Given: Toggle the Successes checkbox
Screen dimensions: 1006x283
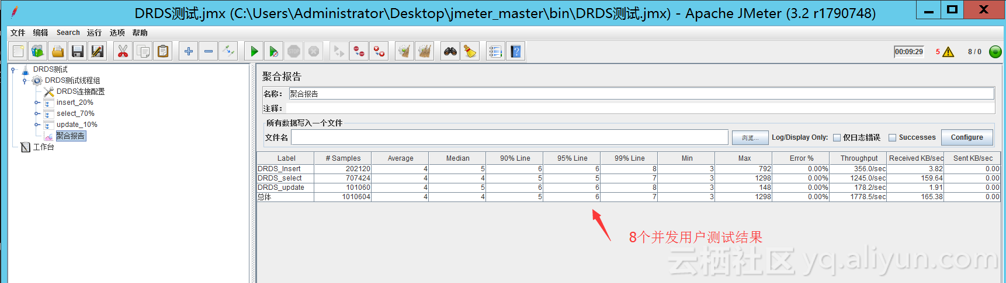Looking at the screenshot, I should (x=892, y=138).
